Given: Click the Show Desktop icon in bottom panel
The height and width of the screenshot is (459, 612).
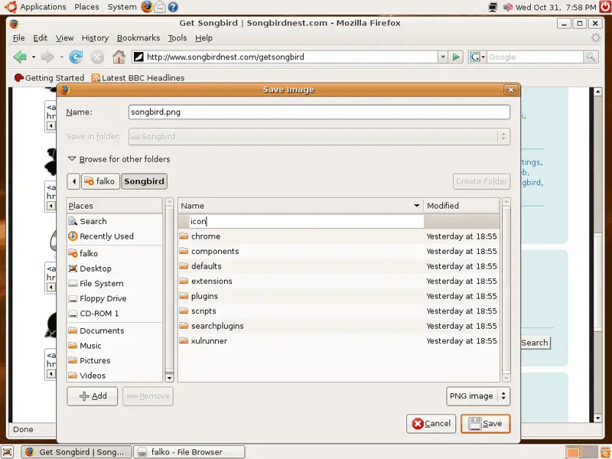Looking at the screenshot, I should point(8,451).
